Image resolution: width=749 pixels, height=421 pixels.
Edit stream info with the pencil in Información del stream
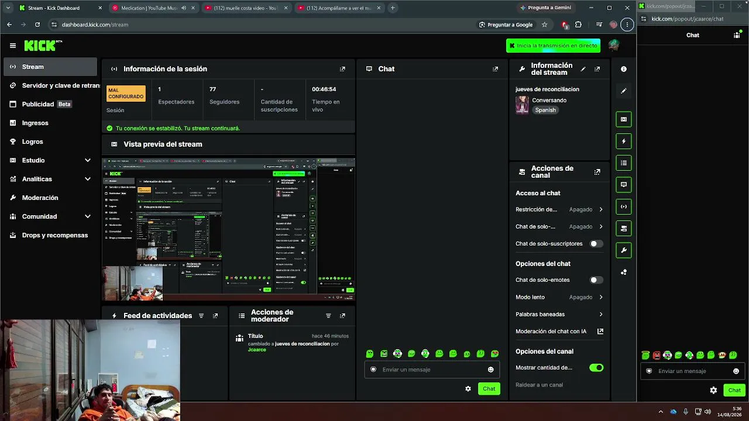pos(583,69)
